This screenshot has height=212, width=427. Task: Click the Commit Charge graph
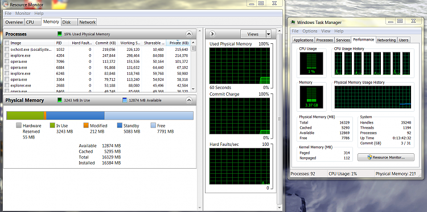pos(240,116)
